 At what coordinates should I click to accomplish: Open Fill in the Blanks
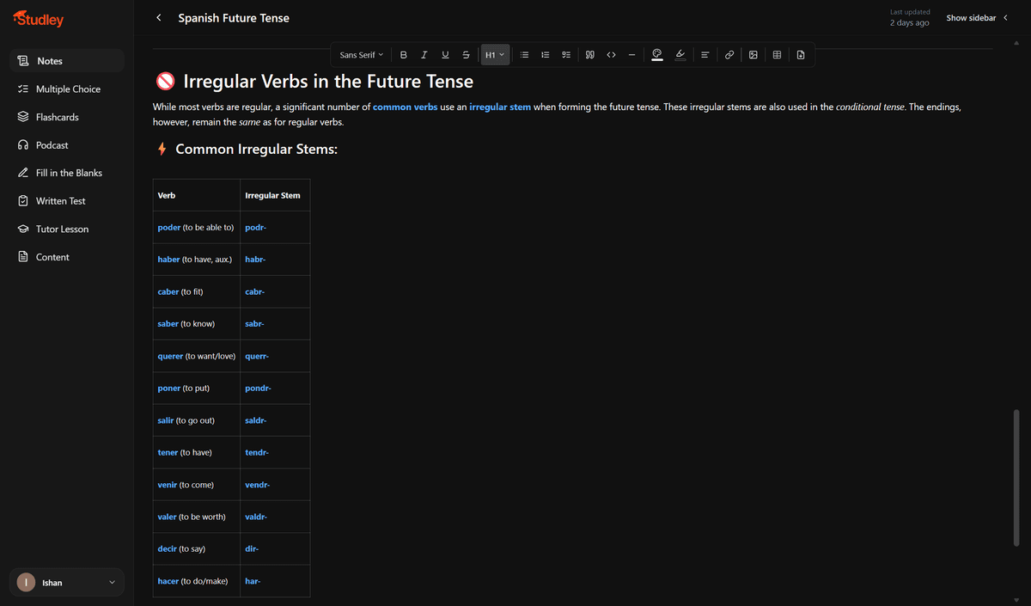67,173
